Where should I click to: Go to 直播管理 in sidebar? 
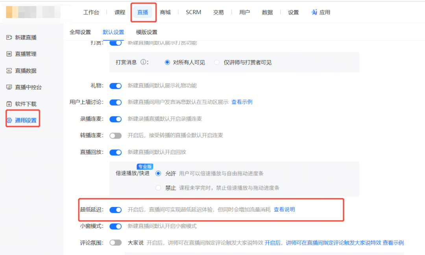tap(26, 54)
